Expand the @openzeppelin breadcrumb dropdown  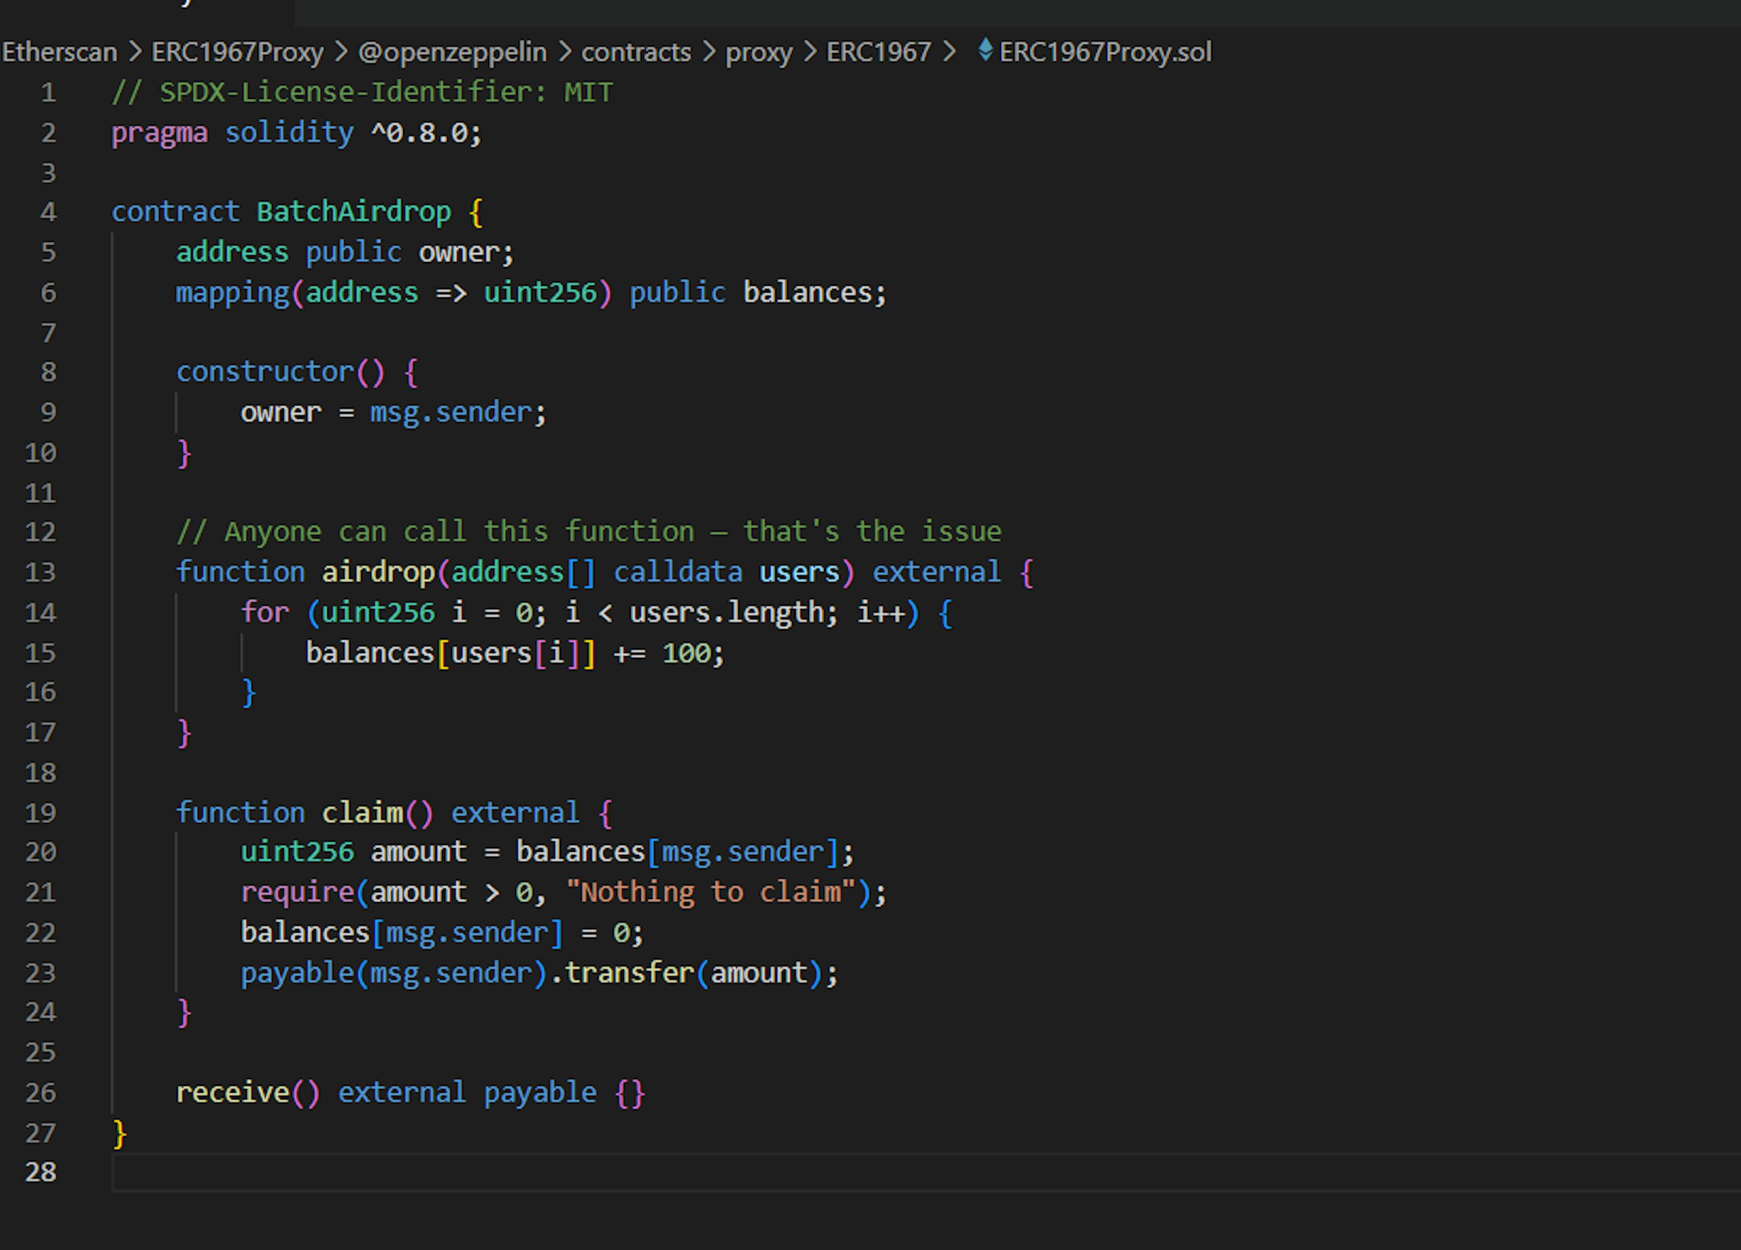[452, 52]
